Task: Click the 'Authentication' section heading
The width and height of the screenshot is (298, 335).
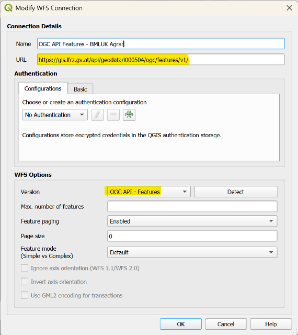Action: 36,73
